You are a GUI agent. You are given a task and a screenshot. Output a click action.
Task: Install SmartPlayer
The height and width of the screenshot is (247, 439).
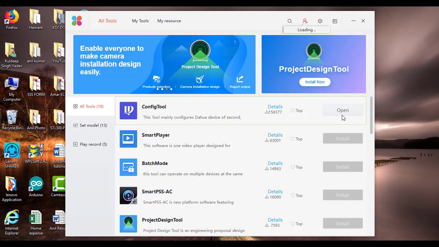pyautogui.click(x=343, y=139)
